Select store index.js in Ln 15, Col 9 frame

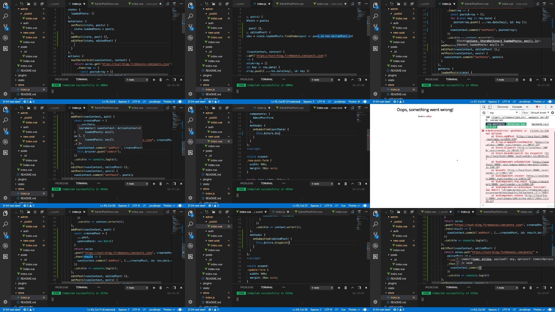(x=29, y=89)
